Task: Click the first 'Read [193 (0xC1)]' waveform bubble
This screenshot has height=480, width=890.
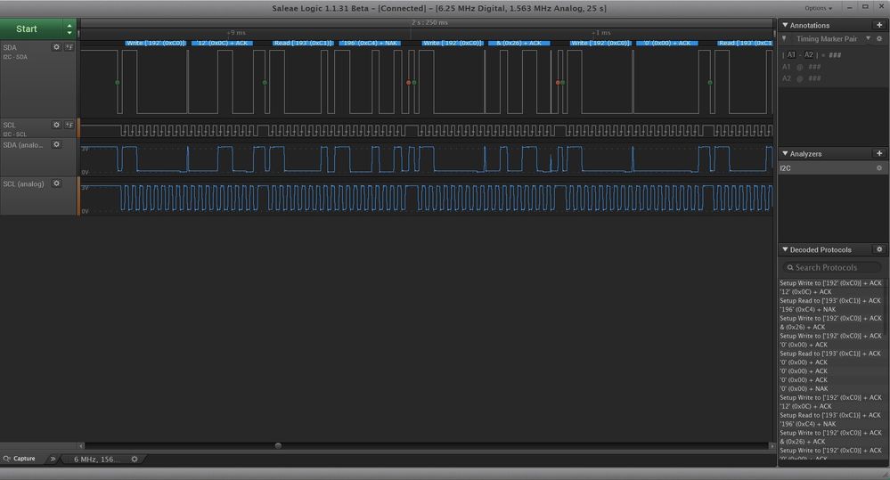Action: click(303, 43)
